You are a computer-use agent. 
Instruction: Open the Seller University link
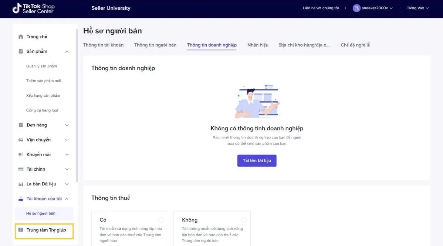coord(111,8)
